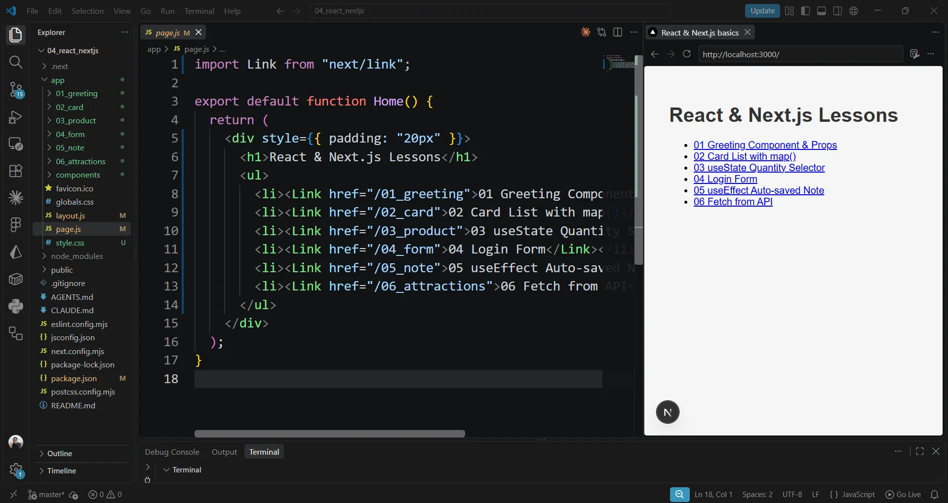Click the editor horizontal scrollbar
The image size is (948, 503).
click(330, 434)
